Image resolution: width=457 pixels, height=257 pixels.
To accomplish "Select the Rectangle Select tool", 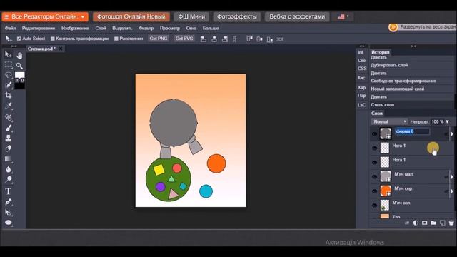I will 8,65.
